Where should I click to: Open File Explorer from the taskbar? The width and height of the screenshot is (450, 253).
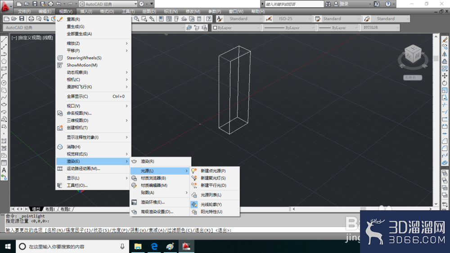(138, 246)
